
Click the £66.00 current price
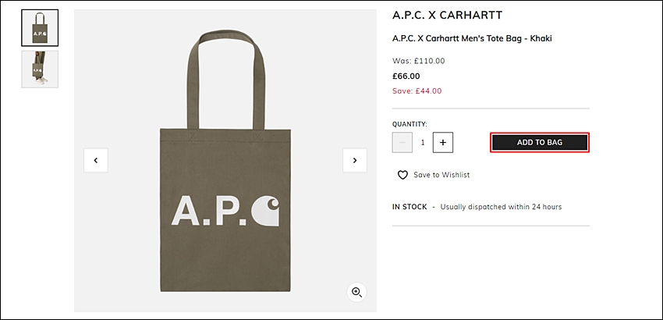pyautogui.click(x=406, y=76)
